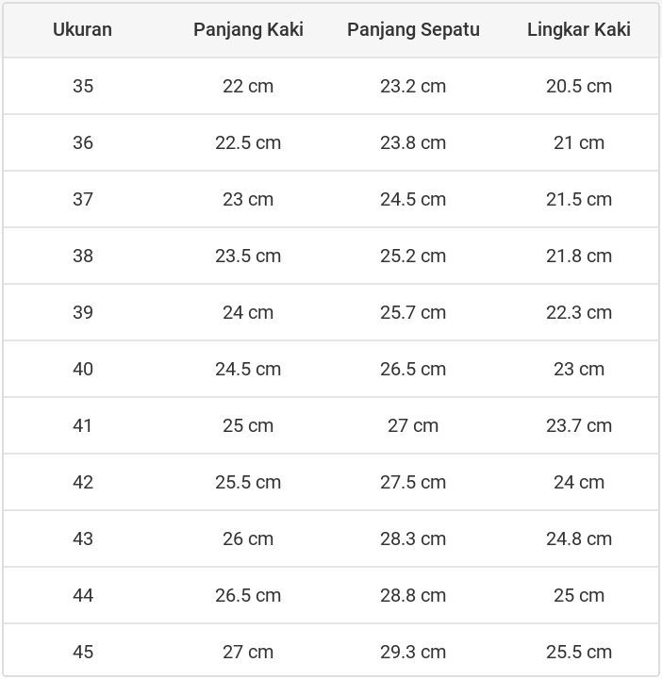Image resolution: width=662 pixels, height=679 pixels.
Task: Select size 44 row label
Action: [83, 595]
